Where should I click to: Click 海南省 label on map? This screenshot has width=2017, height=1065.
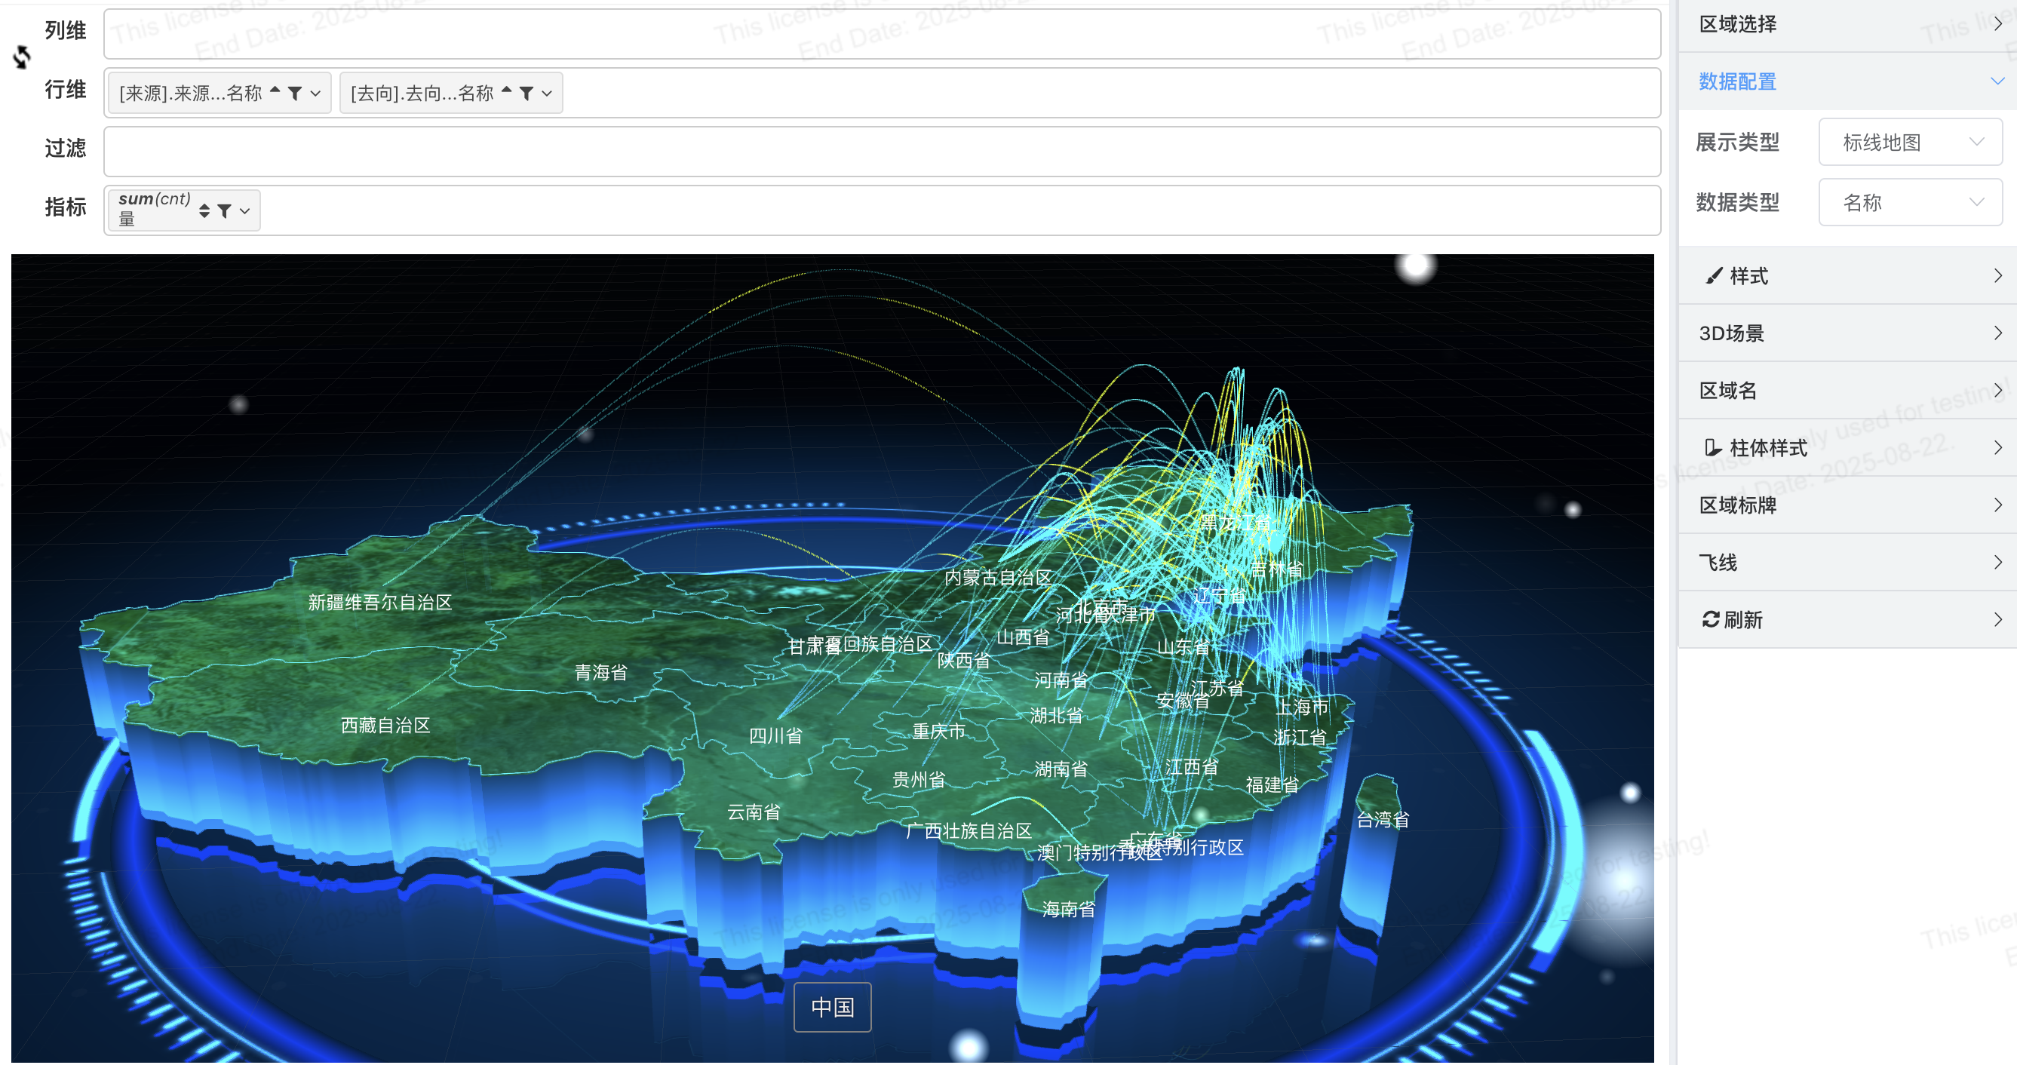(1069, 908)
